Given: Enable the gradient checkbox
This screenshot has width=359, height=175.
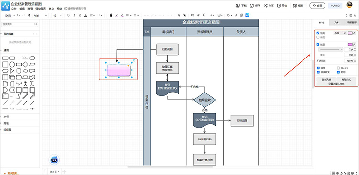Looking at the screenshot, I should [x=318, y=37].
